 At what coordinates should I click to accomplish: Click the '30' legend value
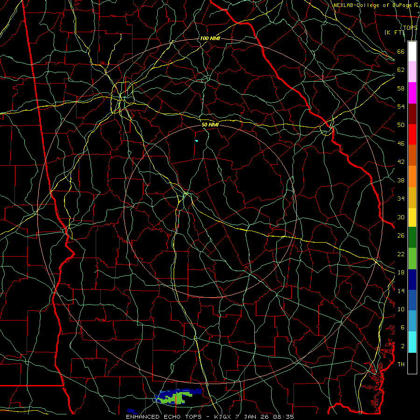click(401, 217)
